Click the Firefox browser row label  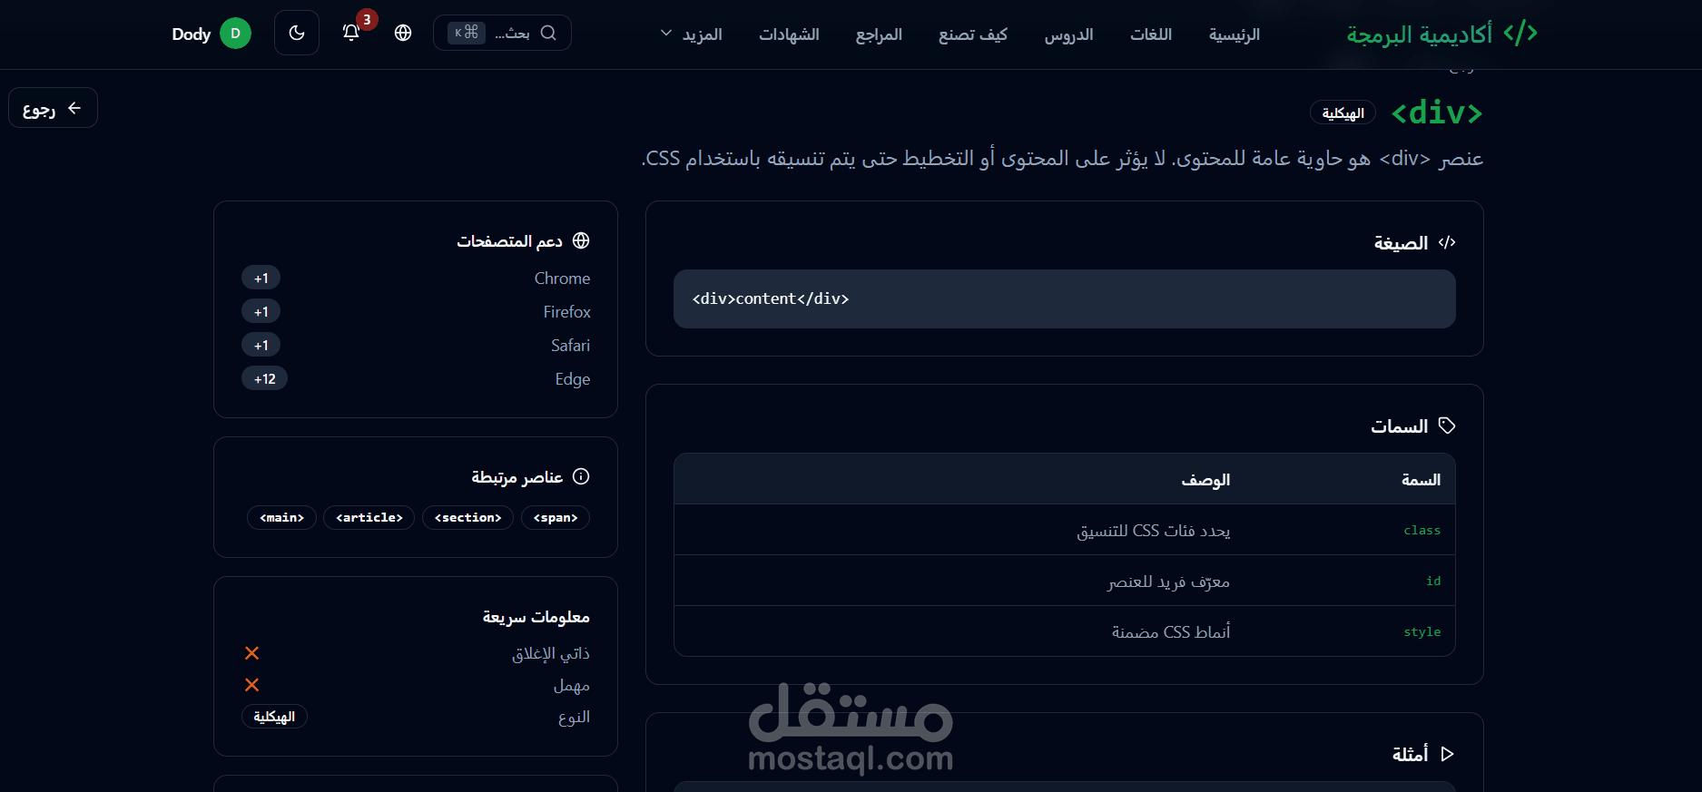pyautogui.click(x=566, y=312)
